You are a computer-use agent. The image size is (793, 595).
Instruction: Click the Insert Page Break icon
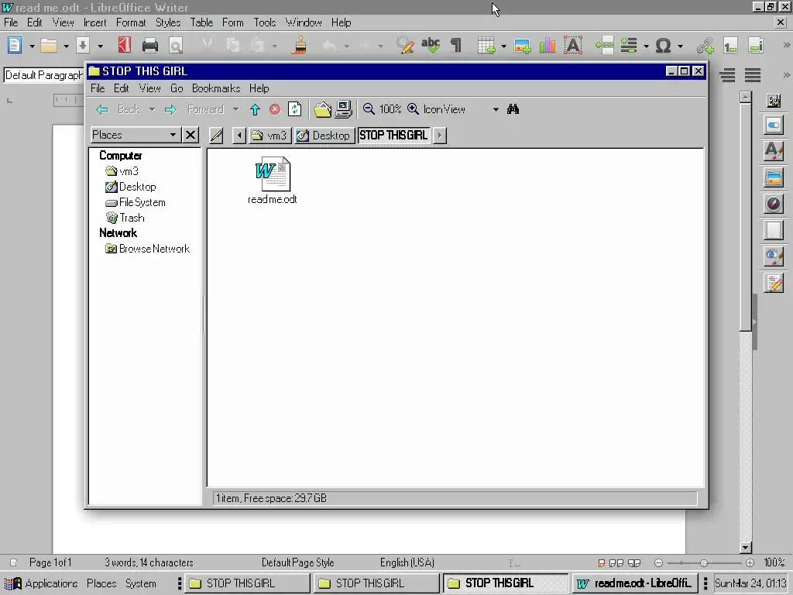point(605,46)
